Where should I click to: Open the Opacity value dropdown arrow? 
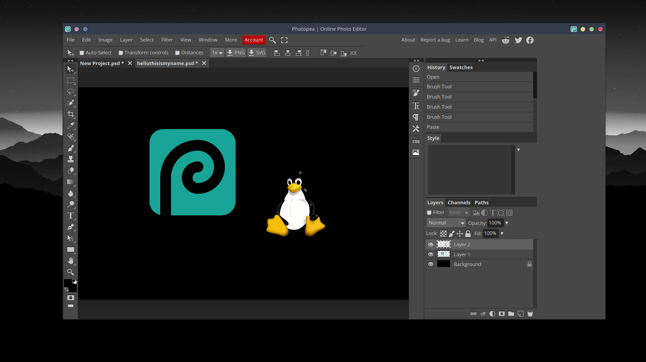(507, 223)
